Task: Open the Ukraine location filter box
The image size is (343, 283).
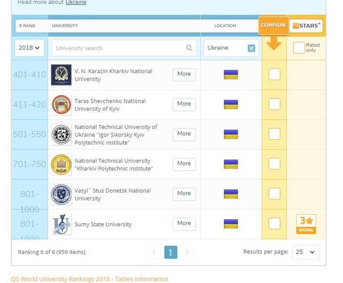Action: click(231, 48)
